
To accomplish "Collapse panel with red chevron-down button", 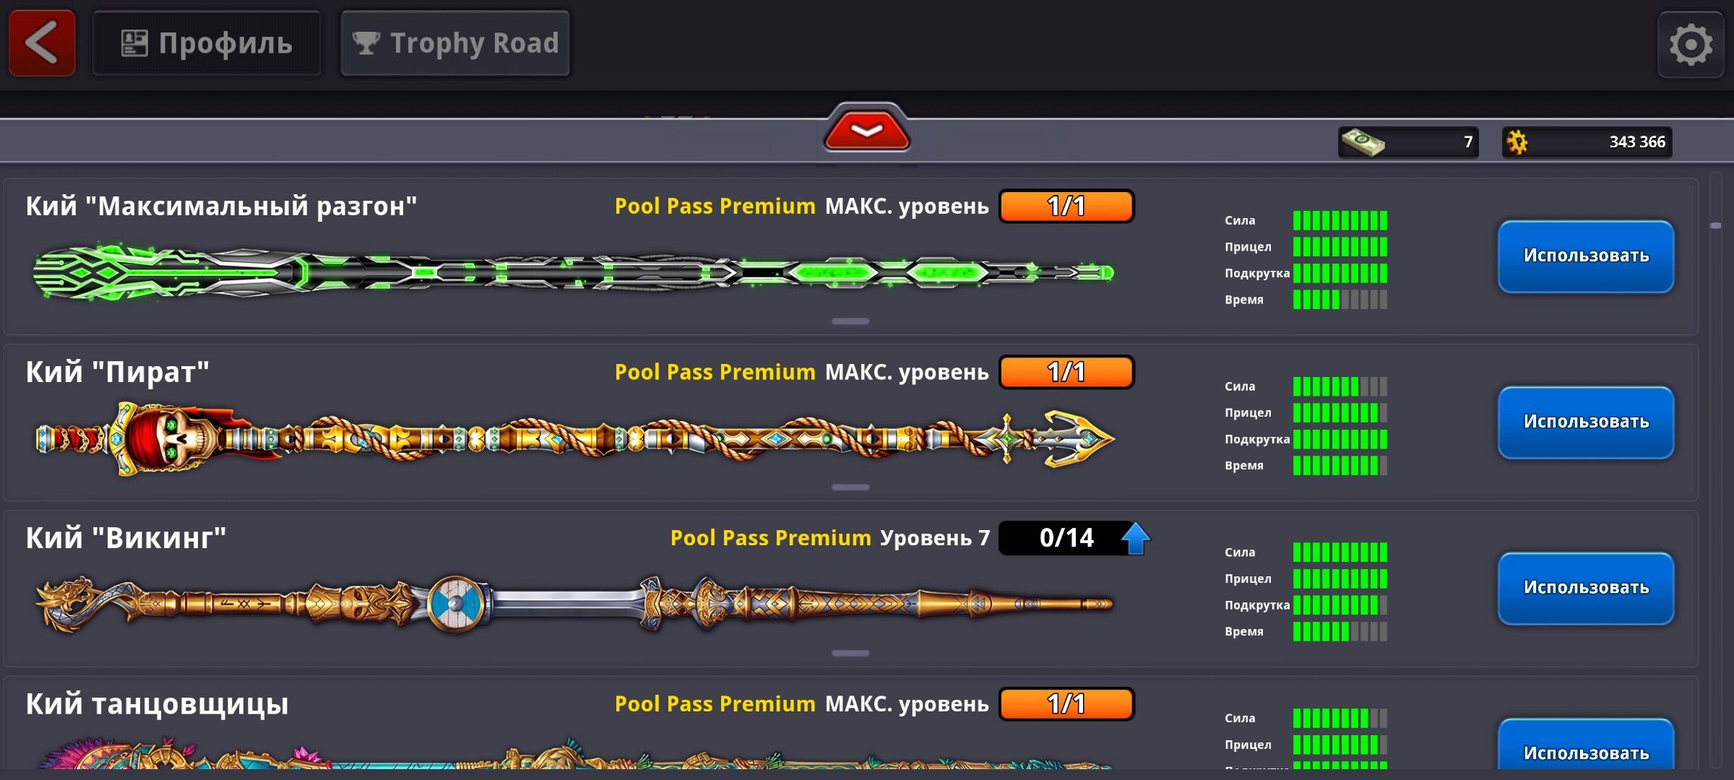I will click(x=866, y=130).
